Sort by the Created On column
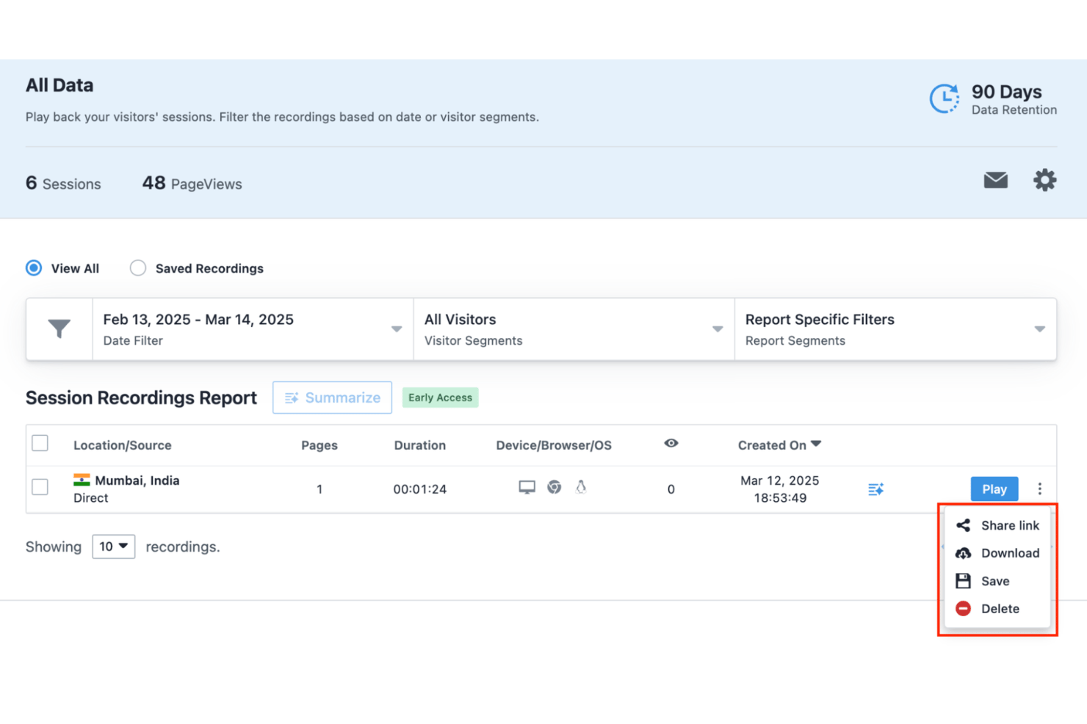 779,445
